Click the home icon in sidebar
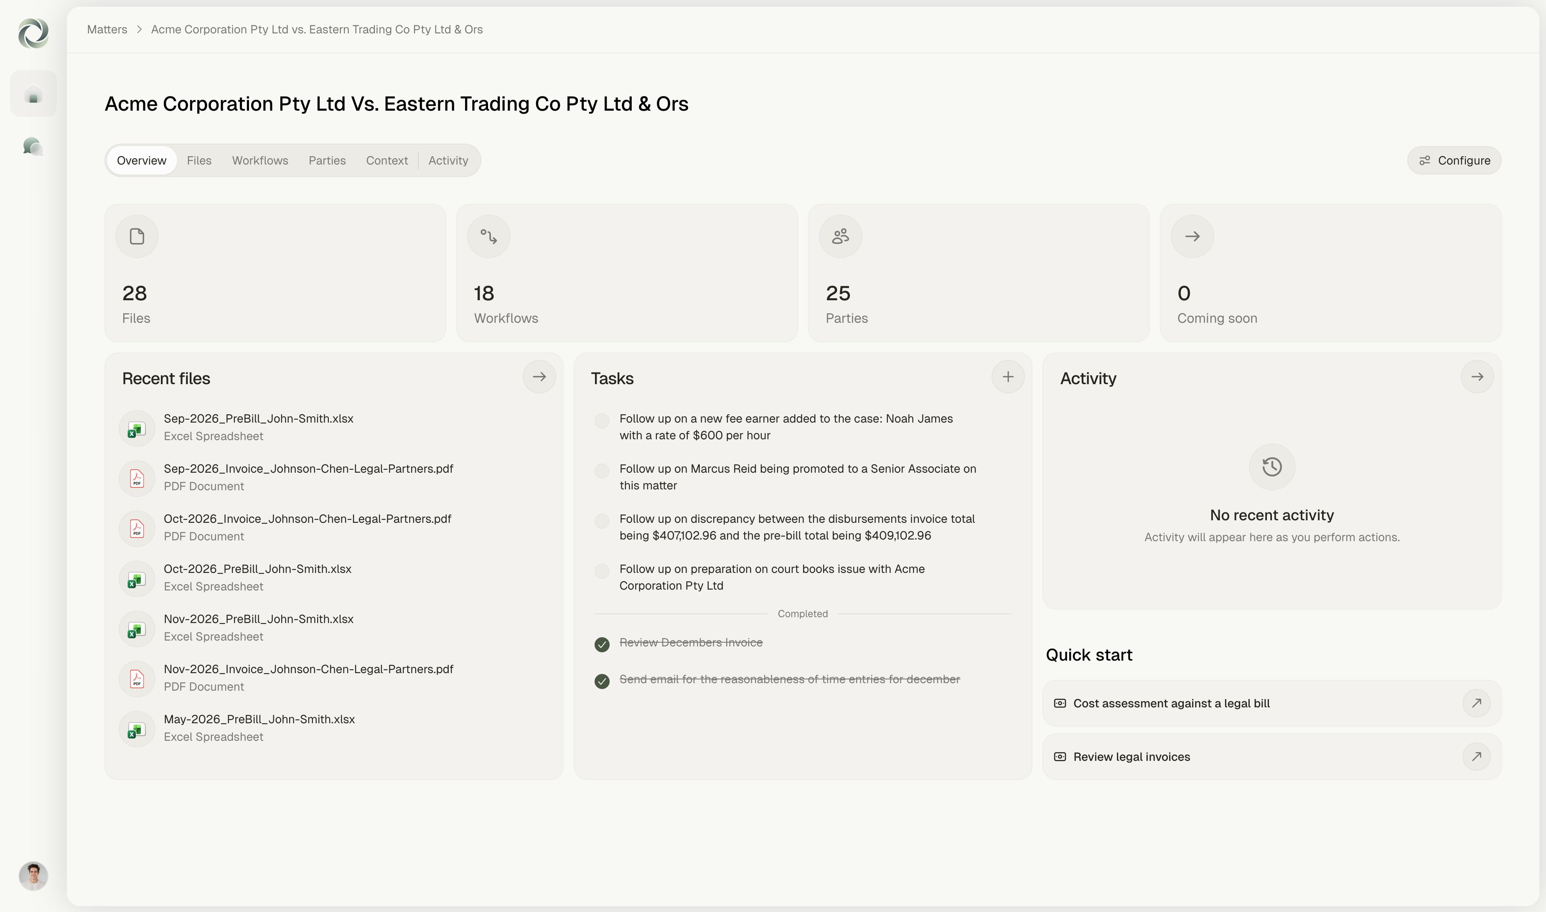This screenshot has height=912, width=1546. pos(33,94)
